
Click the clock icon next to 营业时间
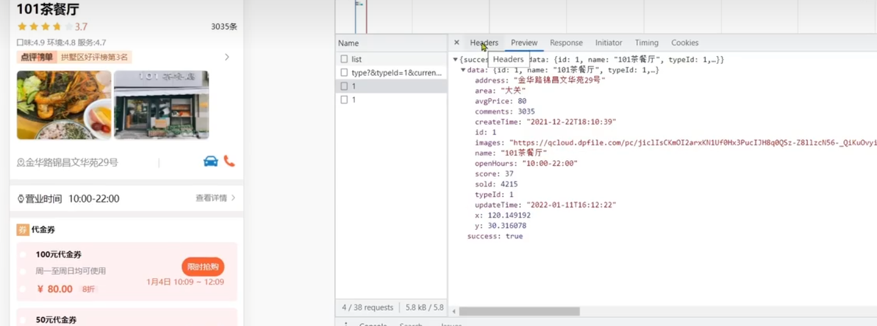pyautogui.click(x=21, y=199)
